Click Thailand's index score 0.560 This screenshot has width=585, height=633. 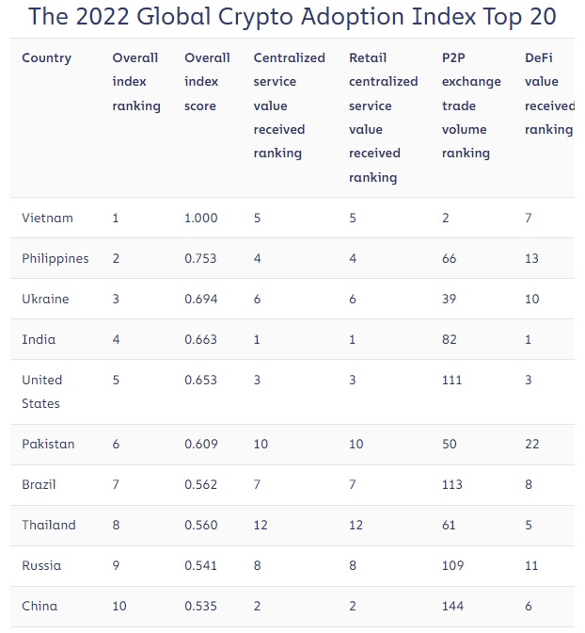(x=200, y=526)
